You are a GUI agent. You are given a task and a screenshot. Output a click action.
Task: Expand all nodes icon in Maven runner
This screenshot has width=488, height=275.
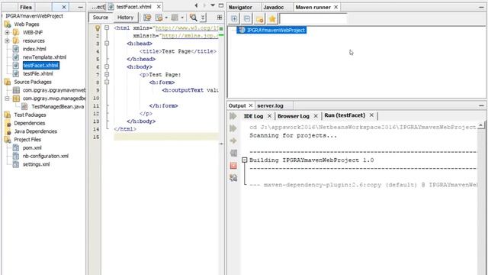click(234, 19)
